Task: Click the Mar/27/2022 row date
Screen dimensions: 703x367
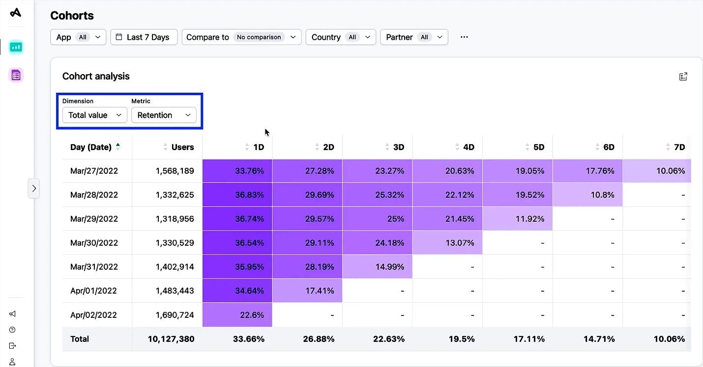Action: pyautogui.click(x=94, y=171)
